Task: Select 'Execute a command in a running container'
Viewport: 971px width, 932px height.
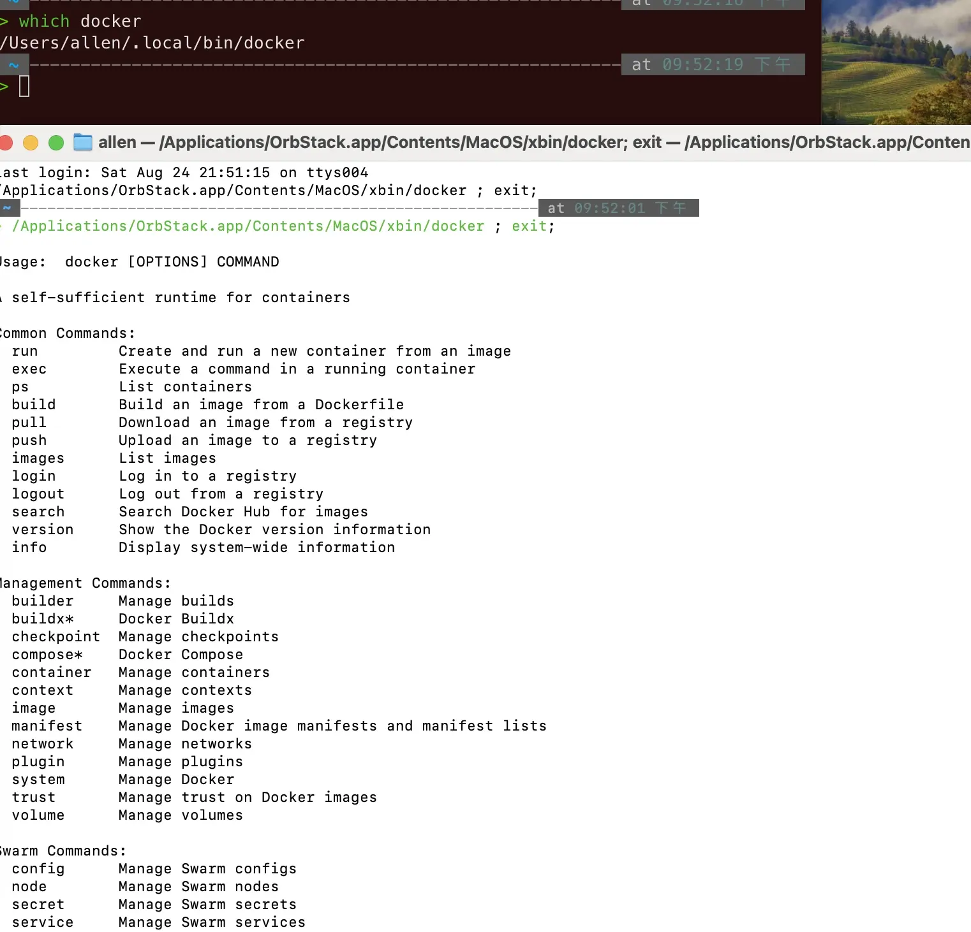Action: 297,369
